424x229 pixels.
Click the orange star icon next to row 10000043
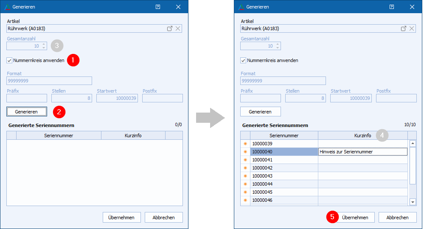[245, 176]
